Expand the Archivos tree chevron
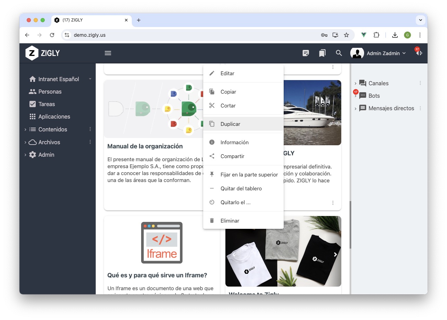This screenshot has height=320, width=447. point(25,142)
